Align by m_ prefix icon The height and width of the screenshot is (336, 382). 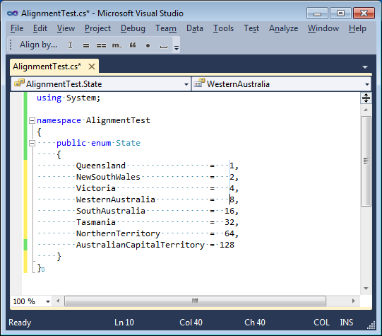[x=117, y=45]
